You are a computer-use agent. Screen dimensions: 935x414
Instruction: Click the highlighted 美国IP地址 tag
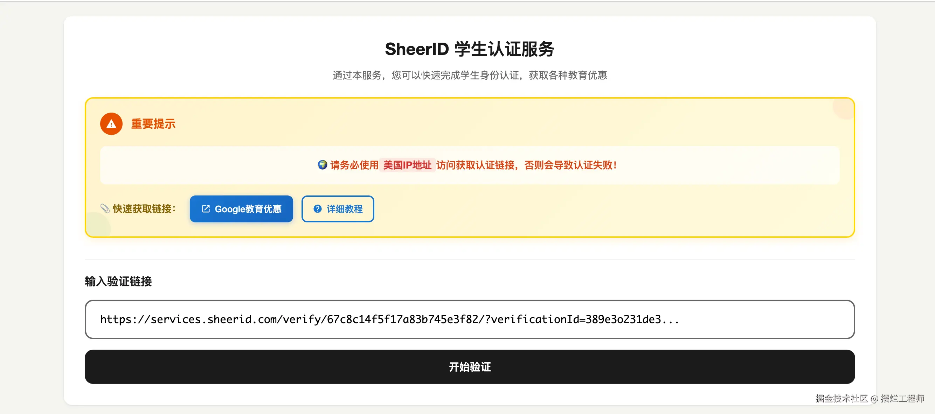click(407, 165)
